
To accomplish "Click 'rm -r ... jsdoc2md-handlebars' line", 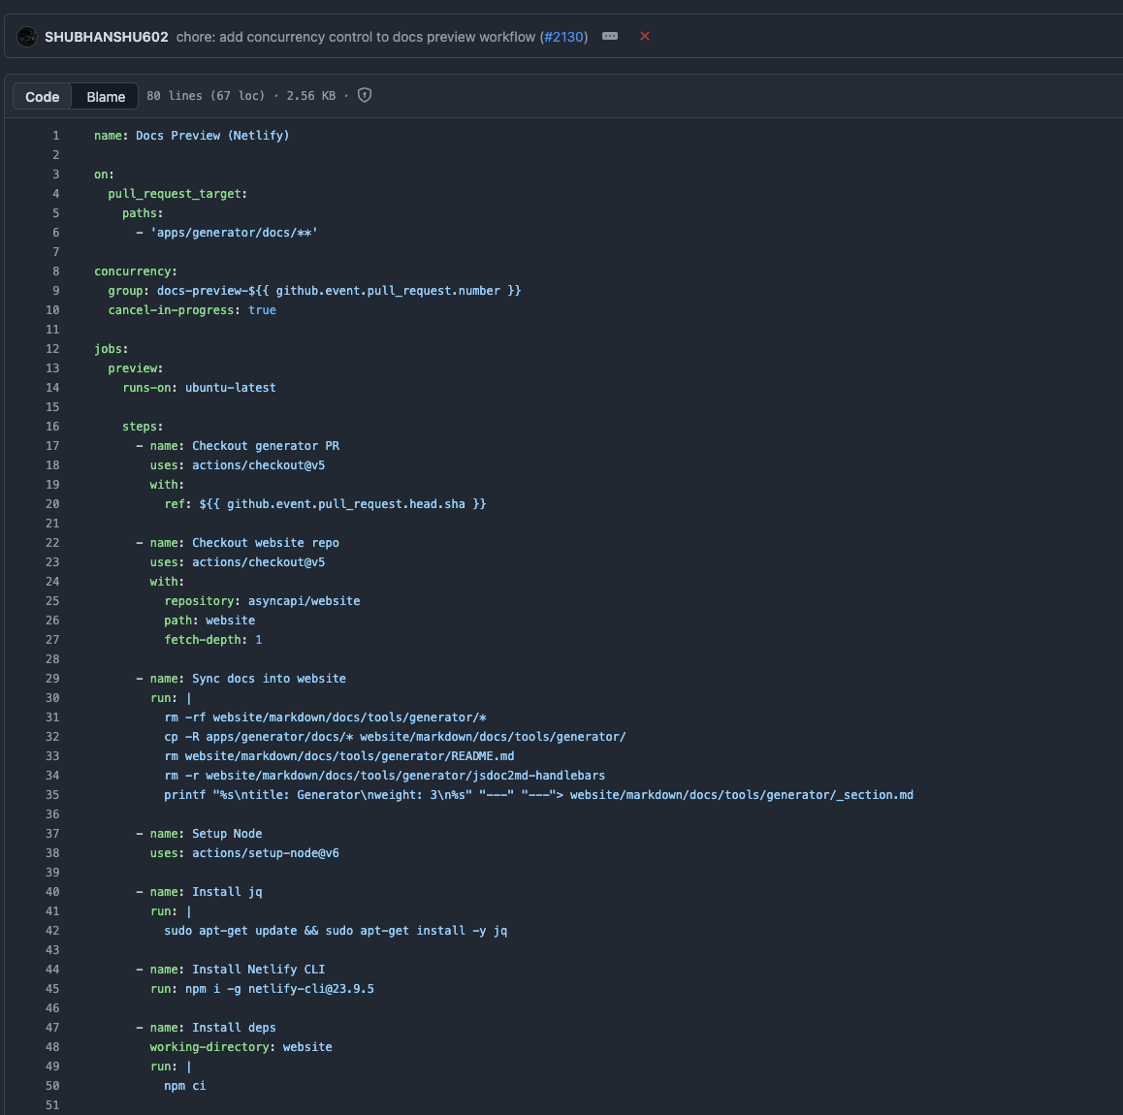I will coord(385,776).
